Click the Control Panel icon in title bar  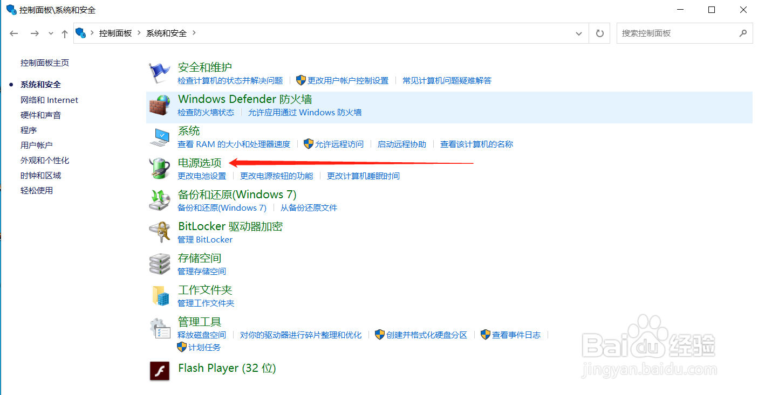click(x=11, y=9)
